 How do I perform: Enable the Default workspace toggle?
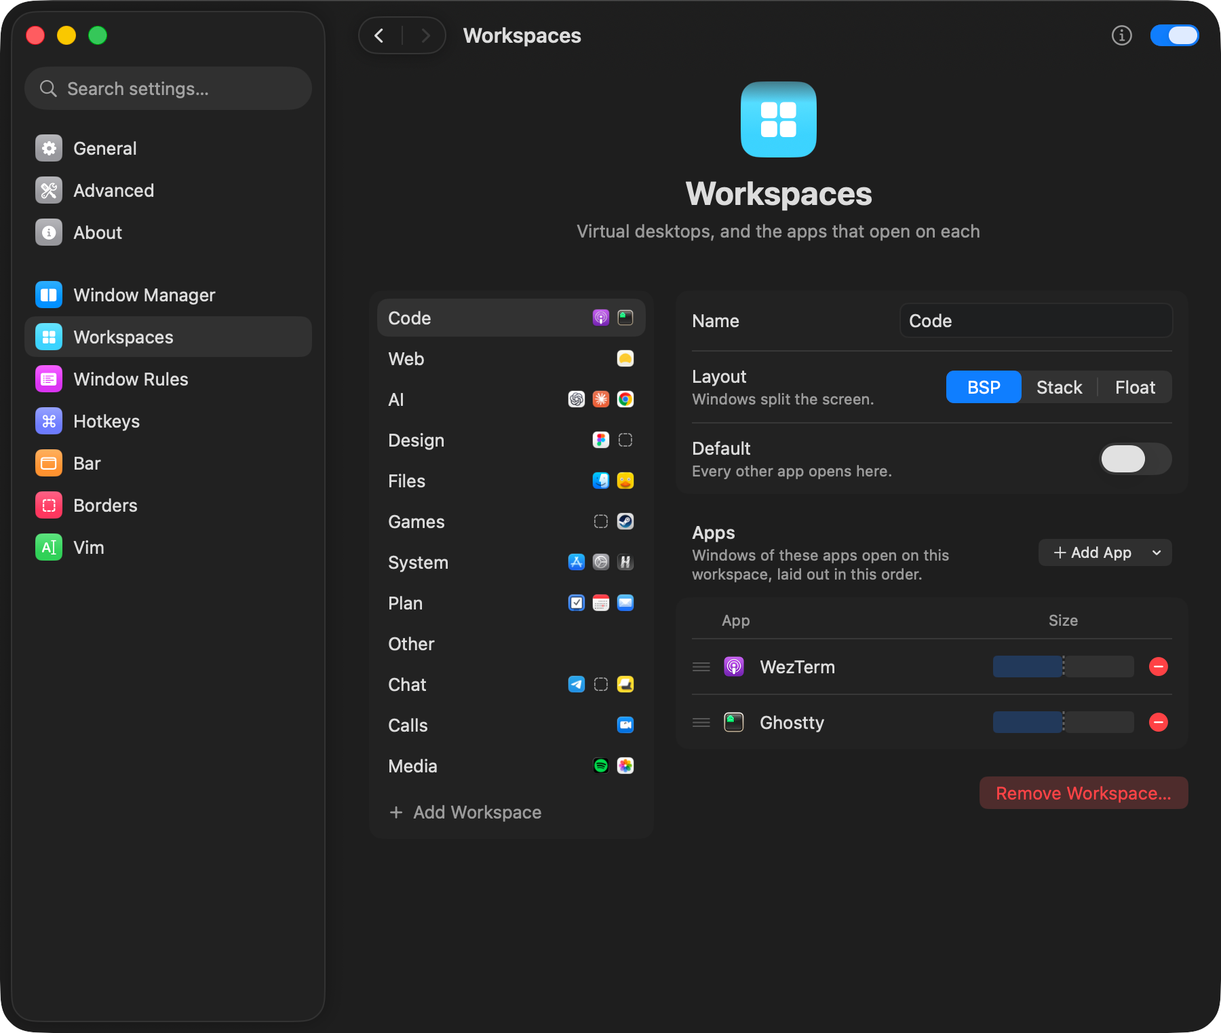pos(1136,459)
